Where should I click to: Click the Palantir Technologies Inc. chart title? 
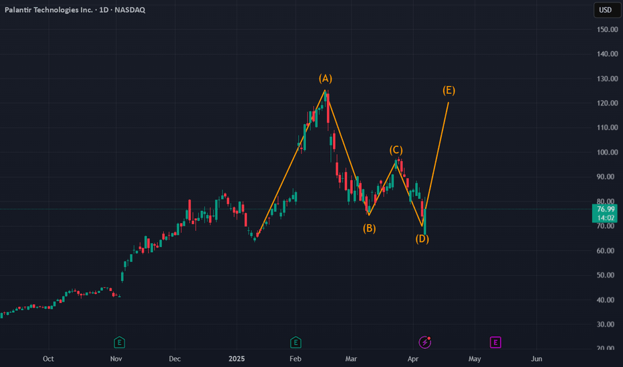coord(75,10)
